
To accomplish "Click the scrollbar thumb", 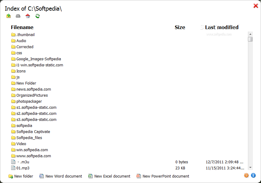I will coord(250,39).
